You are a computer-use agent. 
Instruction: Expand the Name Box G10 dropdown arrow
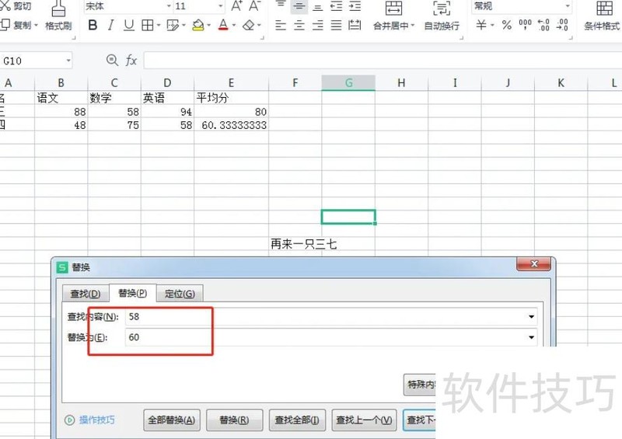tap(68, 61)
